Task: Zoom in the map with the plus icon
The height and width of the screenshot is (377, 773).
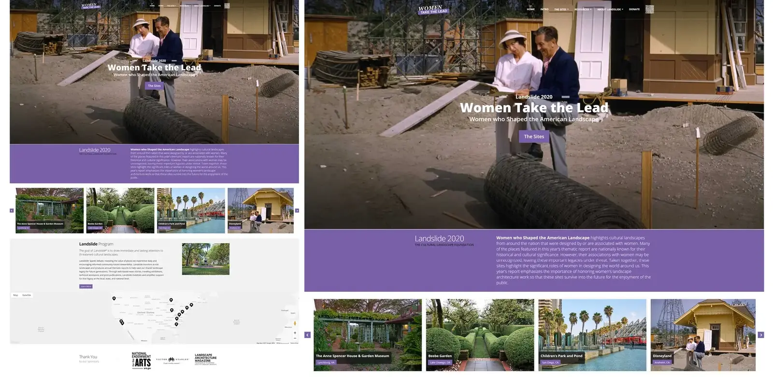Action: coord(295,333)
